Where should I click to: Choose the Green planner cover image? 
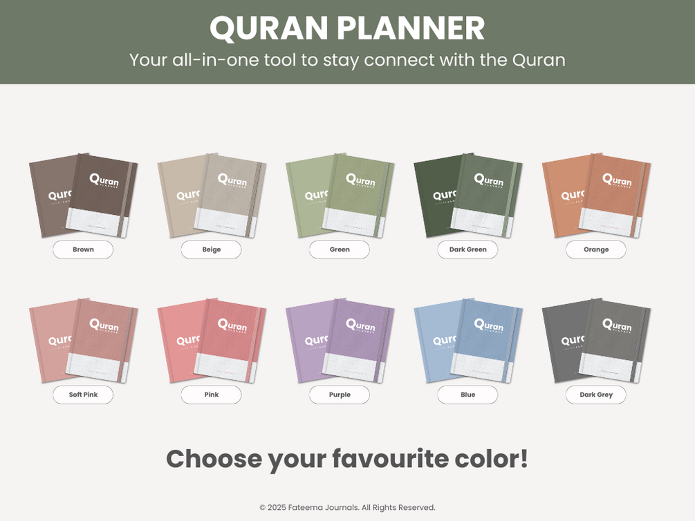coord(340,196)
